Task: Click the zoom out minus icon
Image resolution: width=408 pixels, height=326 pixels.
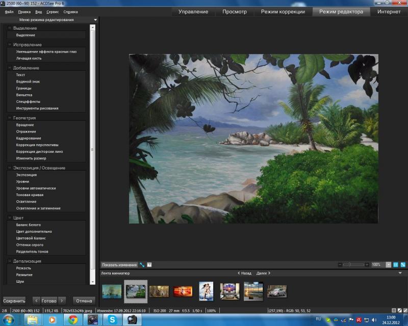Action: (x=340, y=265)
